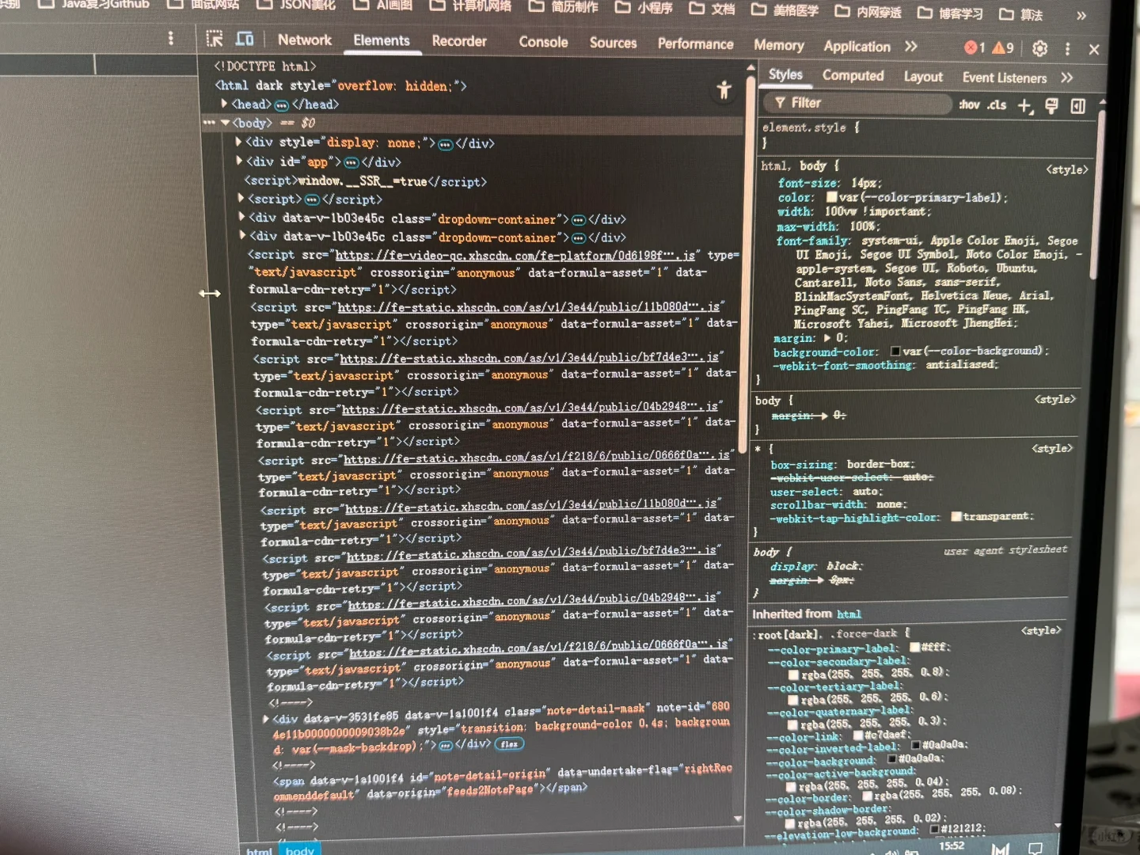Viewport: 1140px width, 855px height.
Task: Show the Application tab
Action: [x=857, y=47]
